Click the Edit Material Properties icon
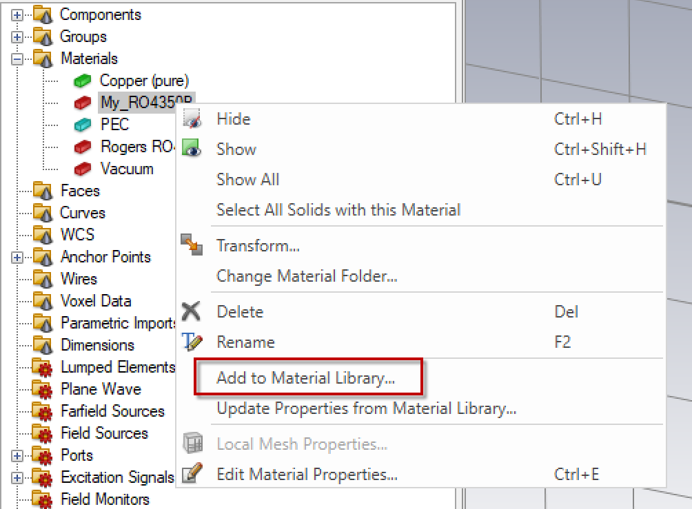Screen dimensions: 692x509 coord(191,475)
